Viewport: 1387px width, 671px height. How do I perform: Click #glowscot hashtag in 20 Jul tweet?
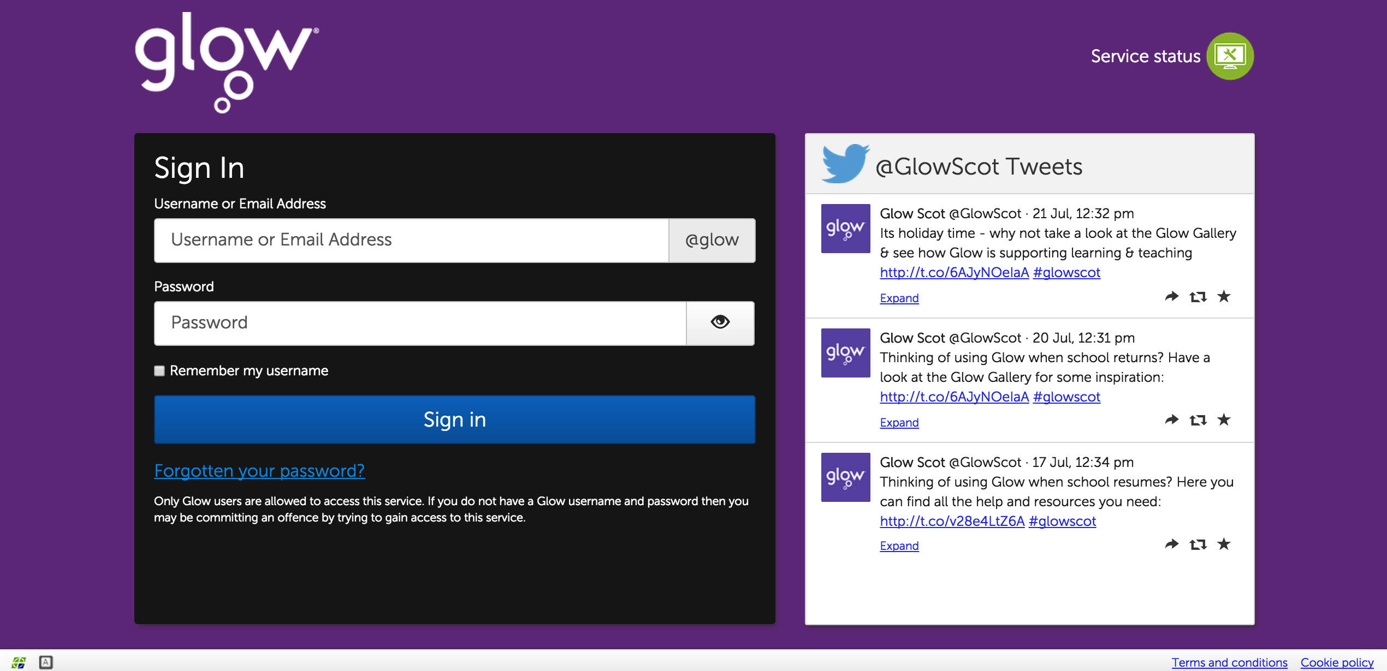1066,397
